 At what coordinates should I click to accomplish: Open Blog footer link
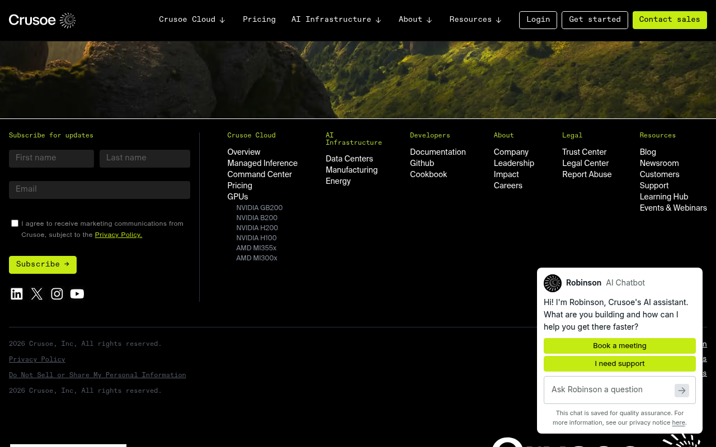pos(648,152)
